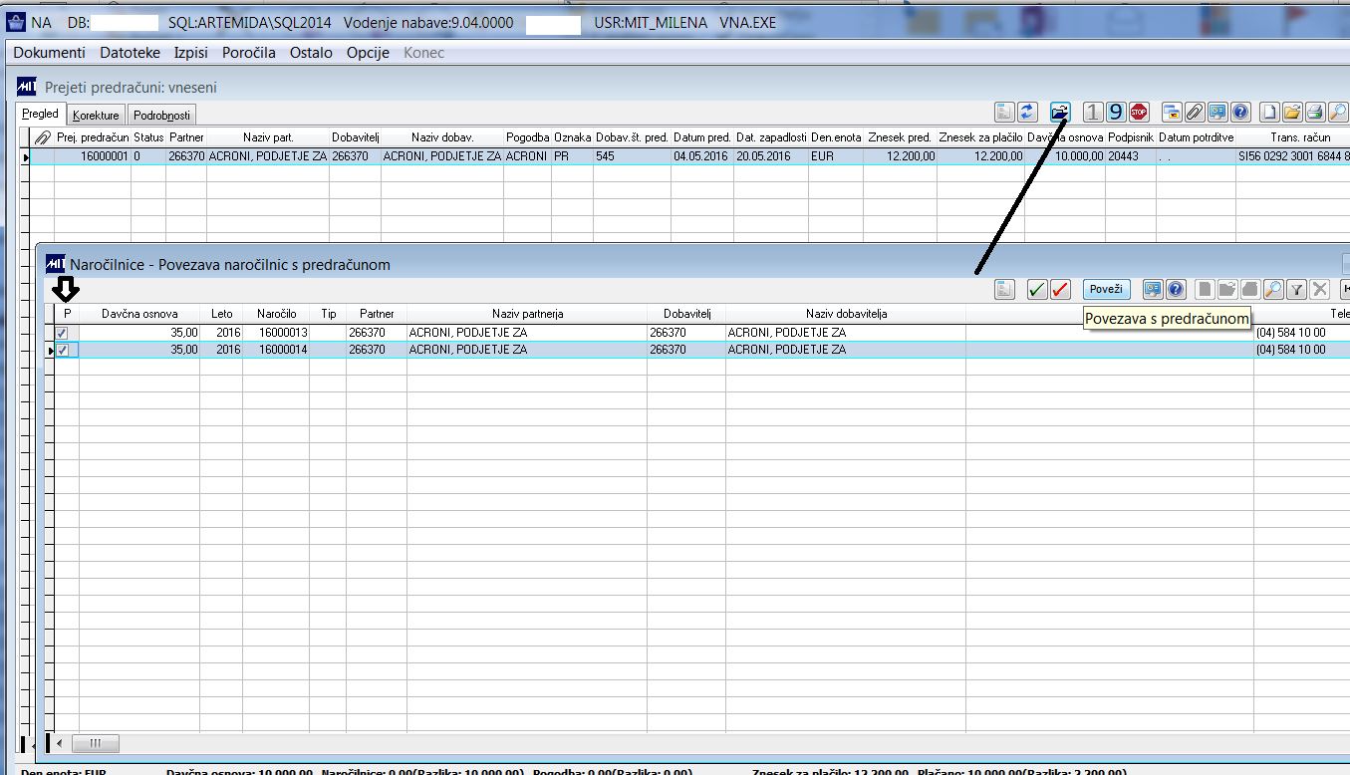Uncheck the checkbox for order 16000013

tap(62, 333)
